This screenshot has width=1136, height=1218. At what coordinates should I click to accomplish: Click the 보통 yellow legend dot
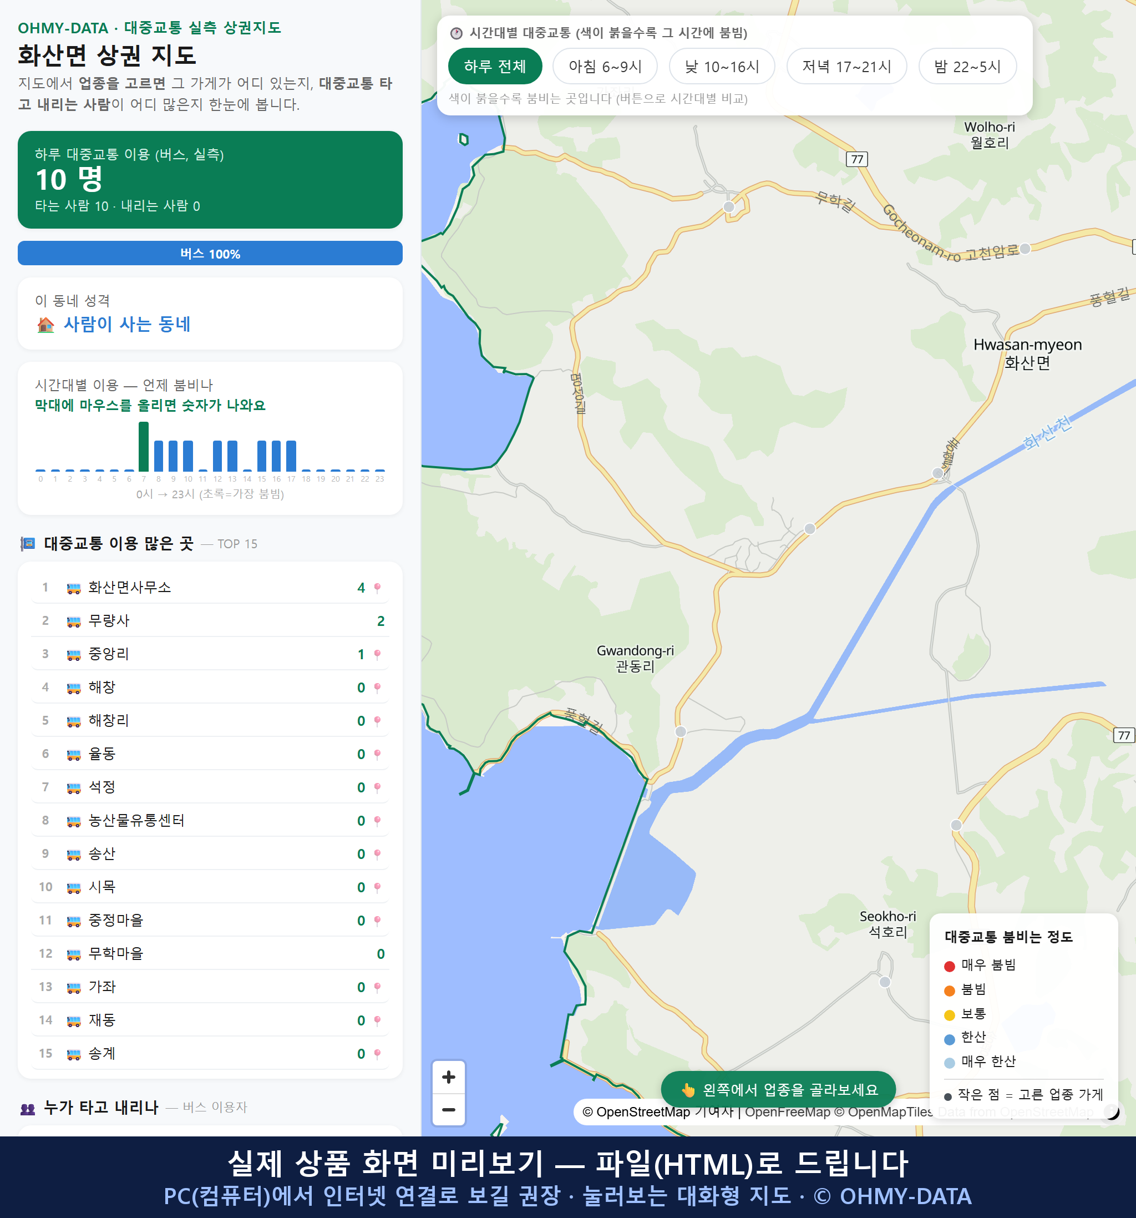pyautogui.click(x=950, y=1015)
